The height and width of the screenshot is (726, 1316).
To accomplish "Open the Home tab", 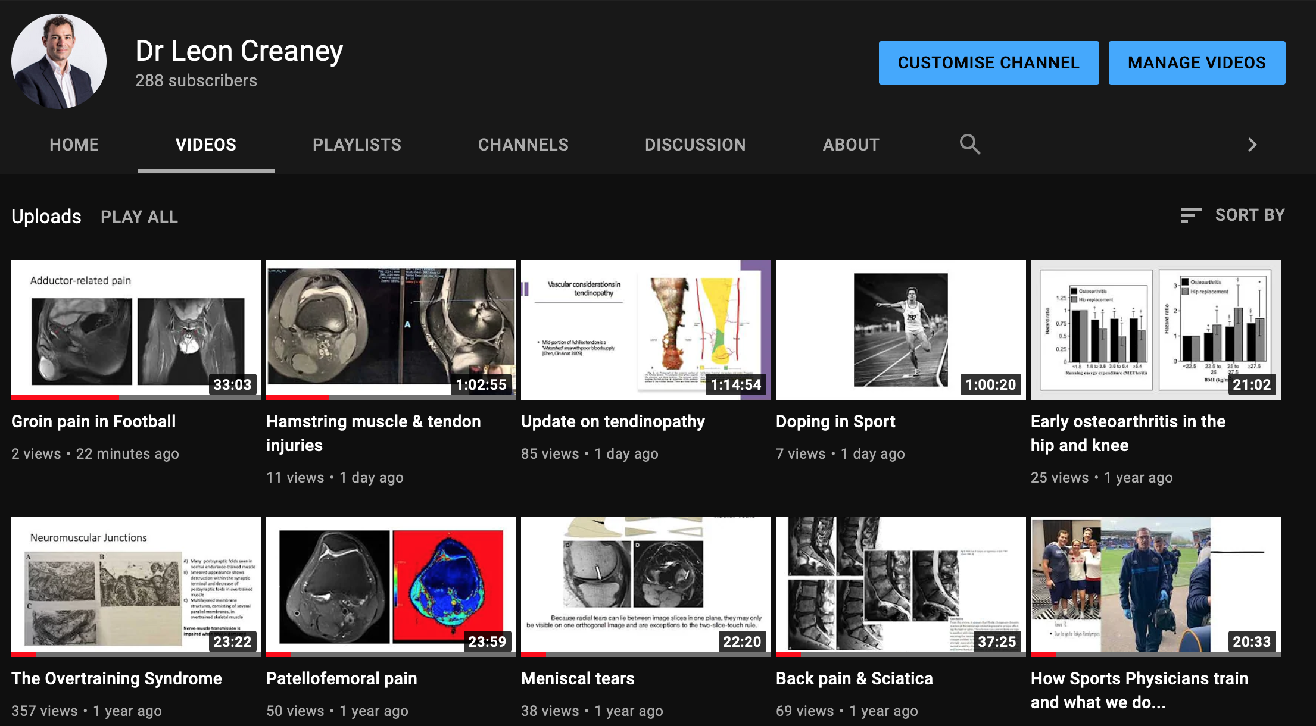I will 74,145.
